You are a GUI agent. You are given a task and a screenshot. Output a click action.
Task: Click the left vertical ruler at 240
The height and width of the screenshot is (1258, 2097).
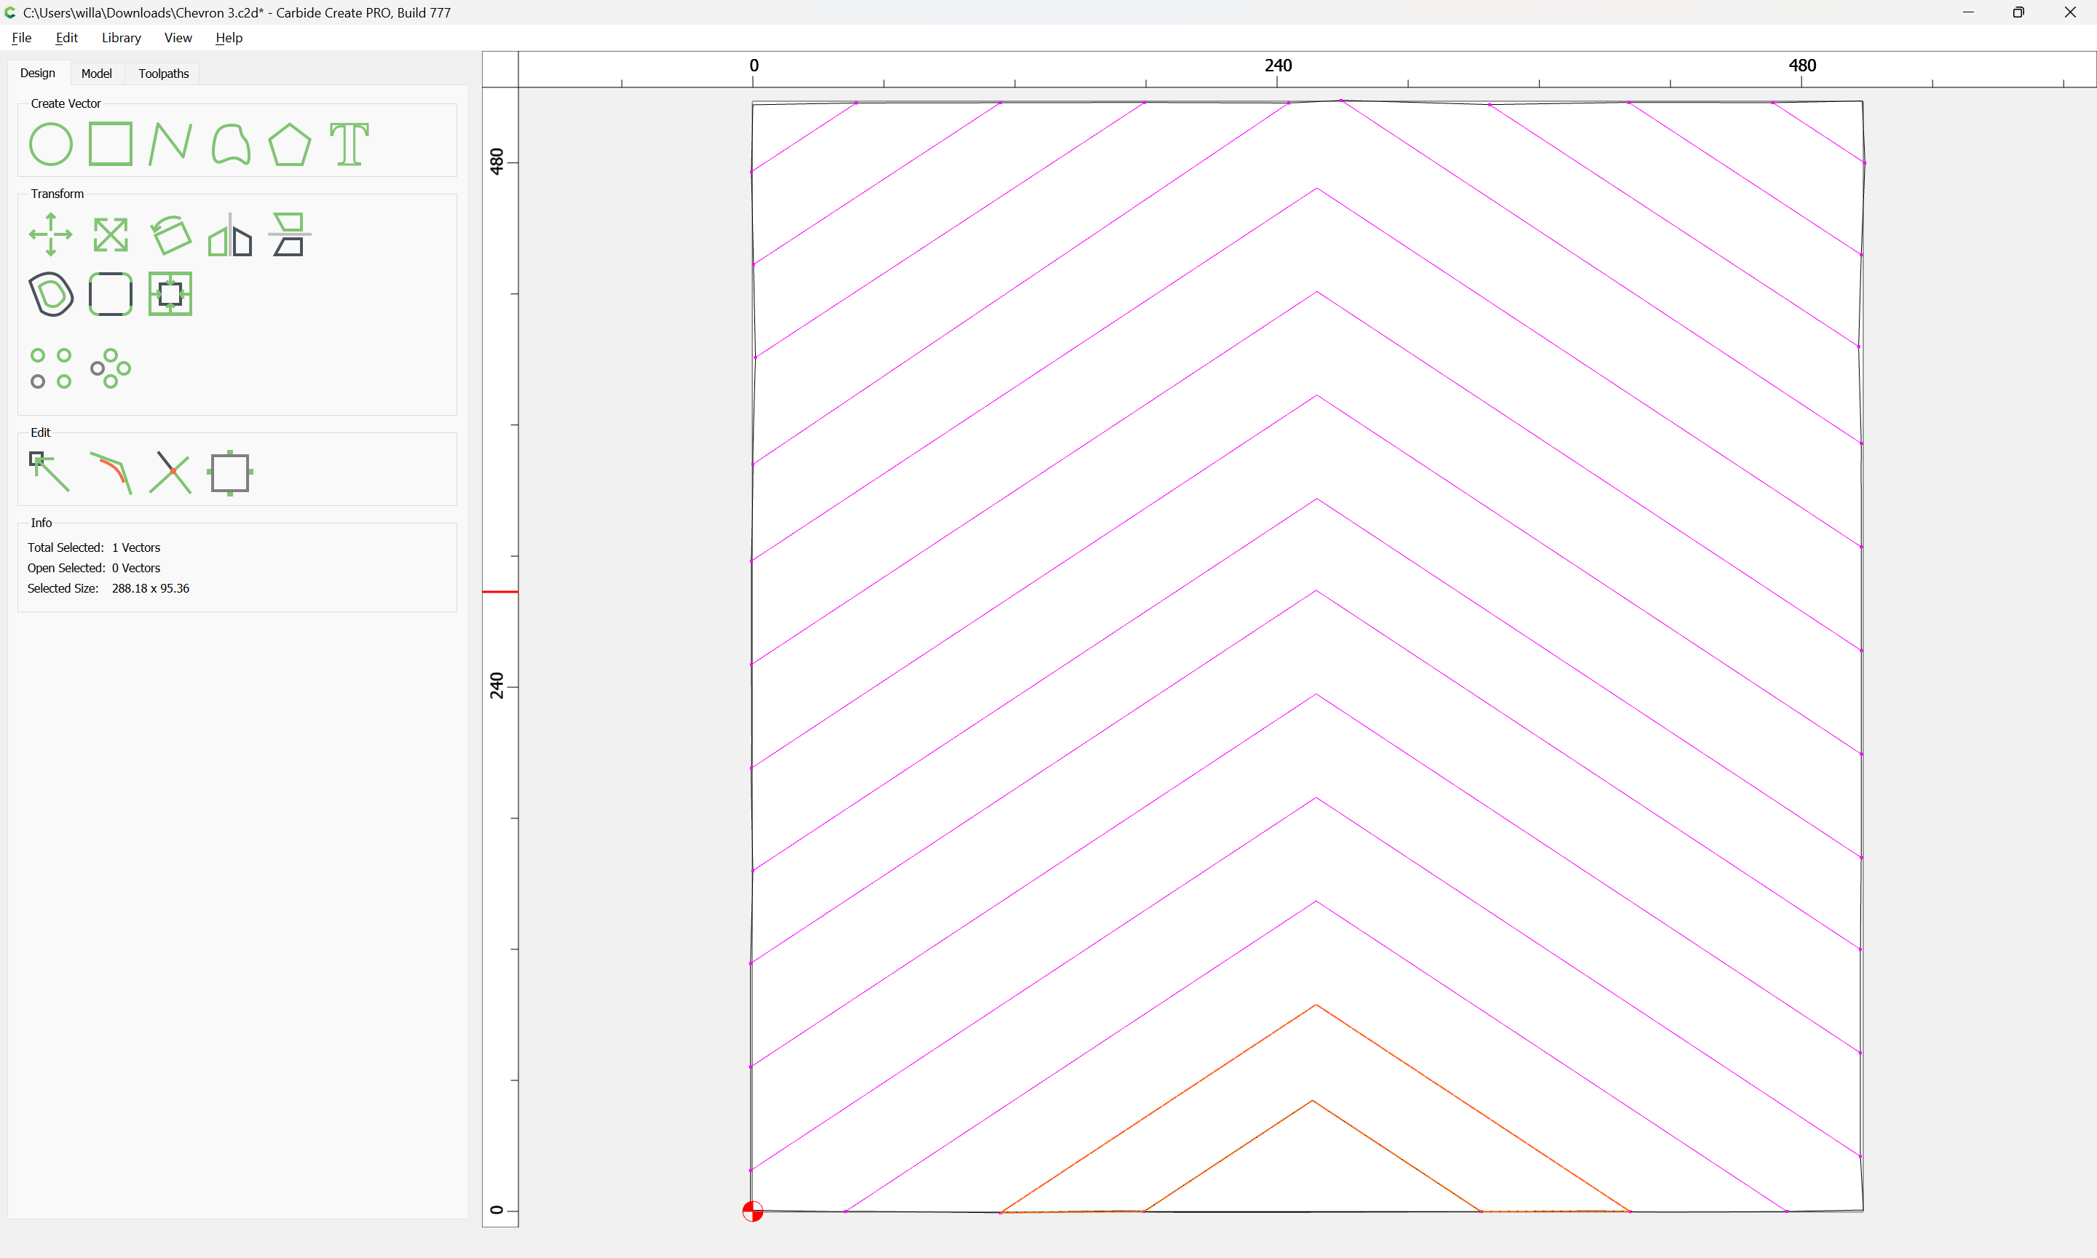click(497, 686)
